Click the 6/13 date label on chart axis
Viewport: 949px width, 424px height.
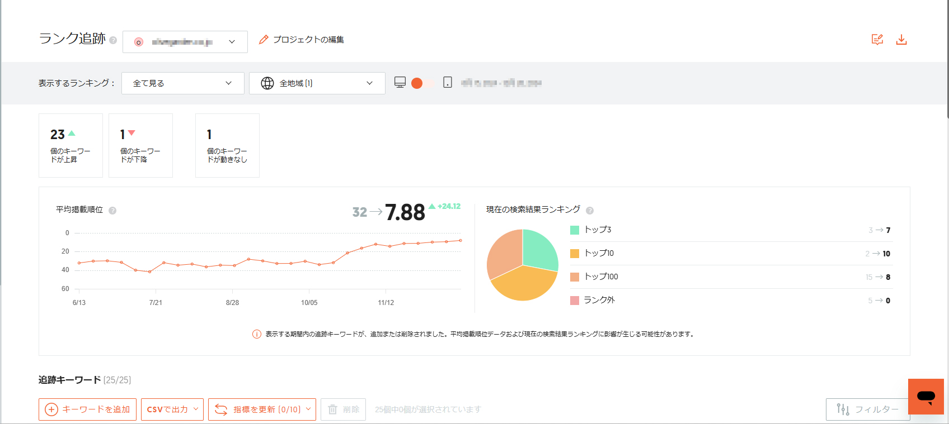79,303
